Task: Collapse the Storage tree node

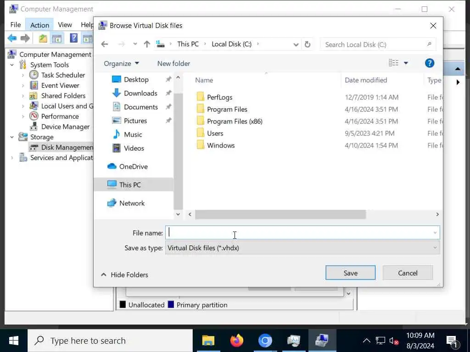Action: click(x=11, y=137)
